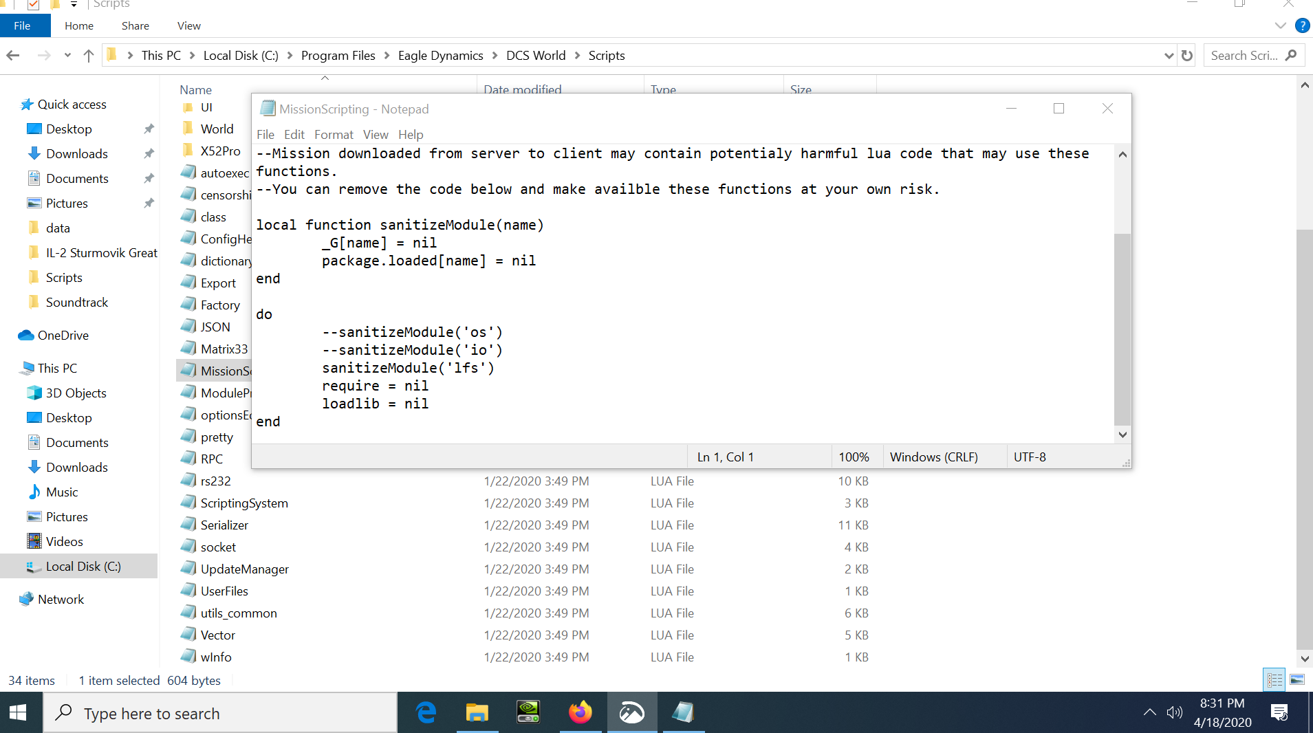Open Music folder in navigation pane
The height and width of the screenshot is (733, 1313).
tap(62, 492)
